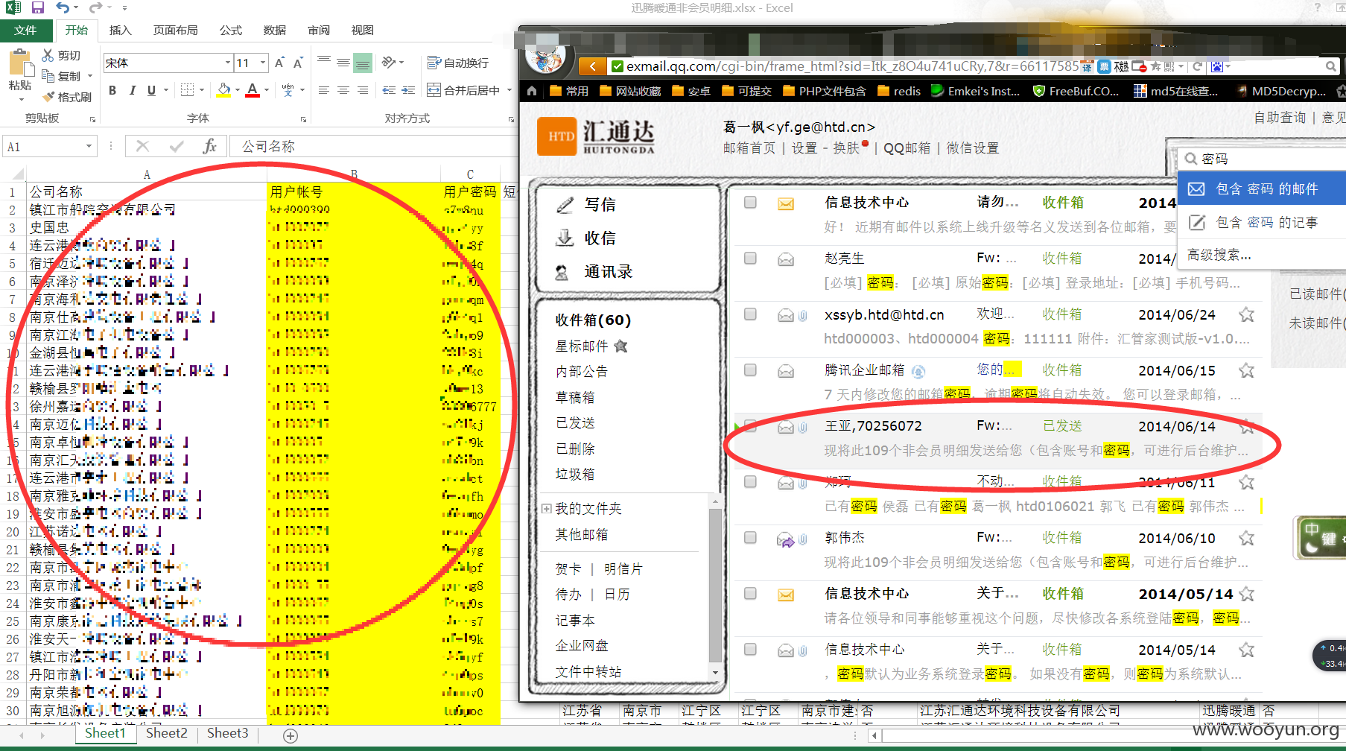Toggle italic formatting
Screen dimensions: 1346x751
[x=132, y=90]
